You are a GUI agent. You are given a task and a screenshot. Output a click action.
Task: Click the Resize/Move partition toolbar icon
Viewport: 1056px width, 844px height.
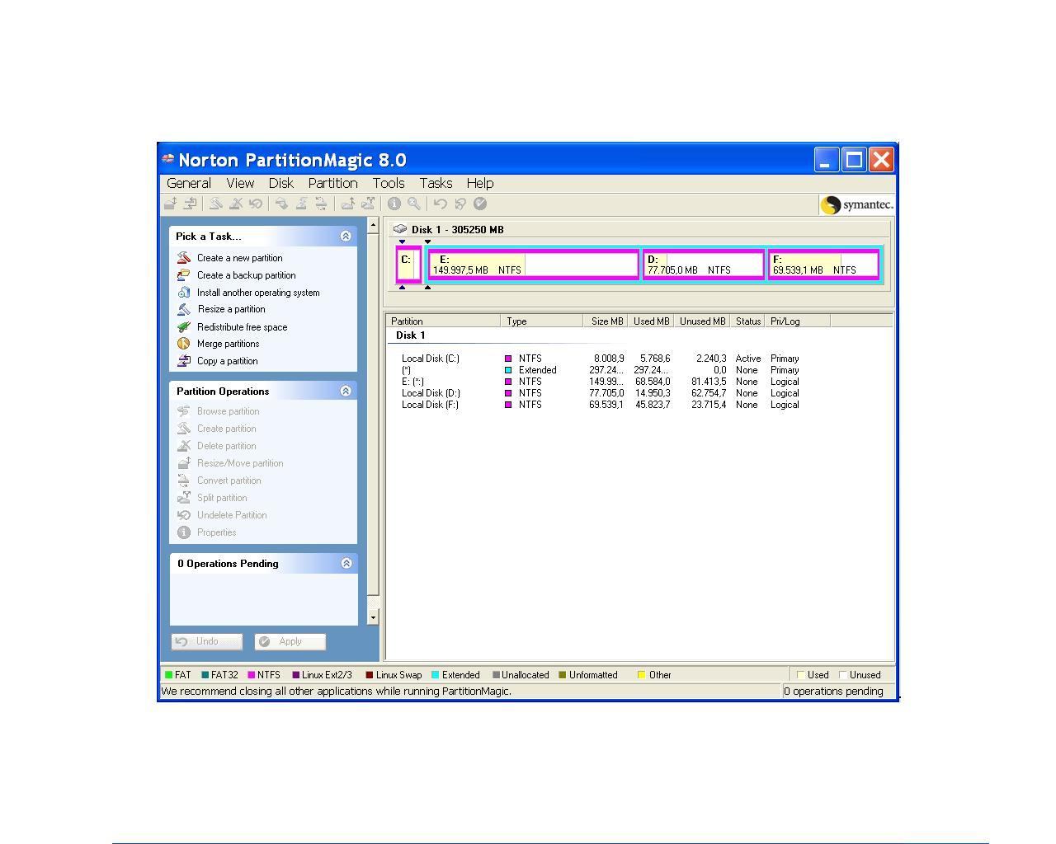170,204
